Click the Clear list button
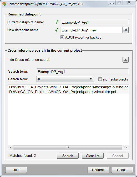The image size is (137, 177). click(x=93, y=156)
